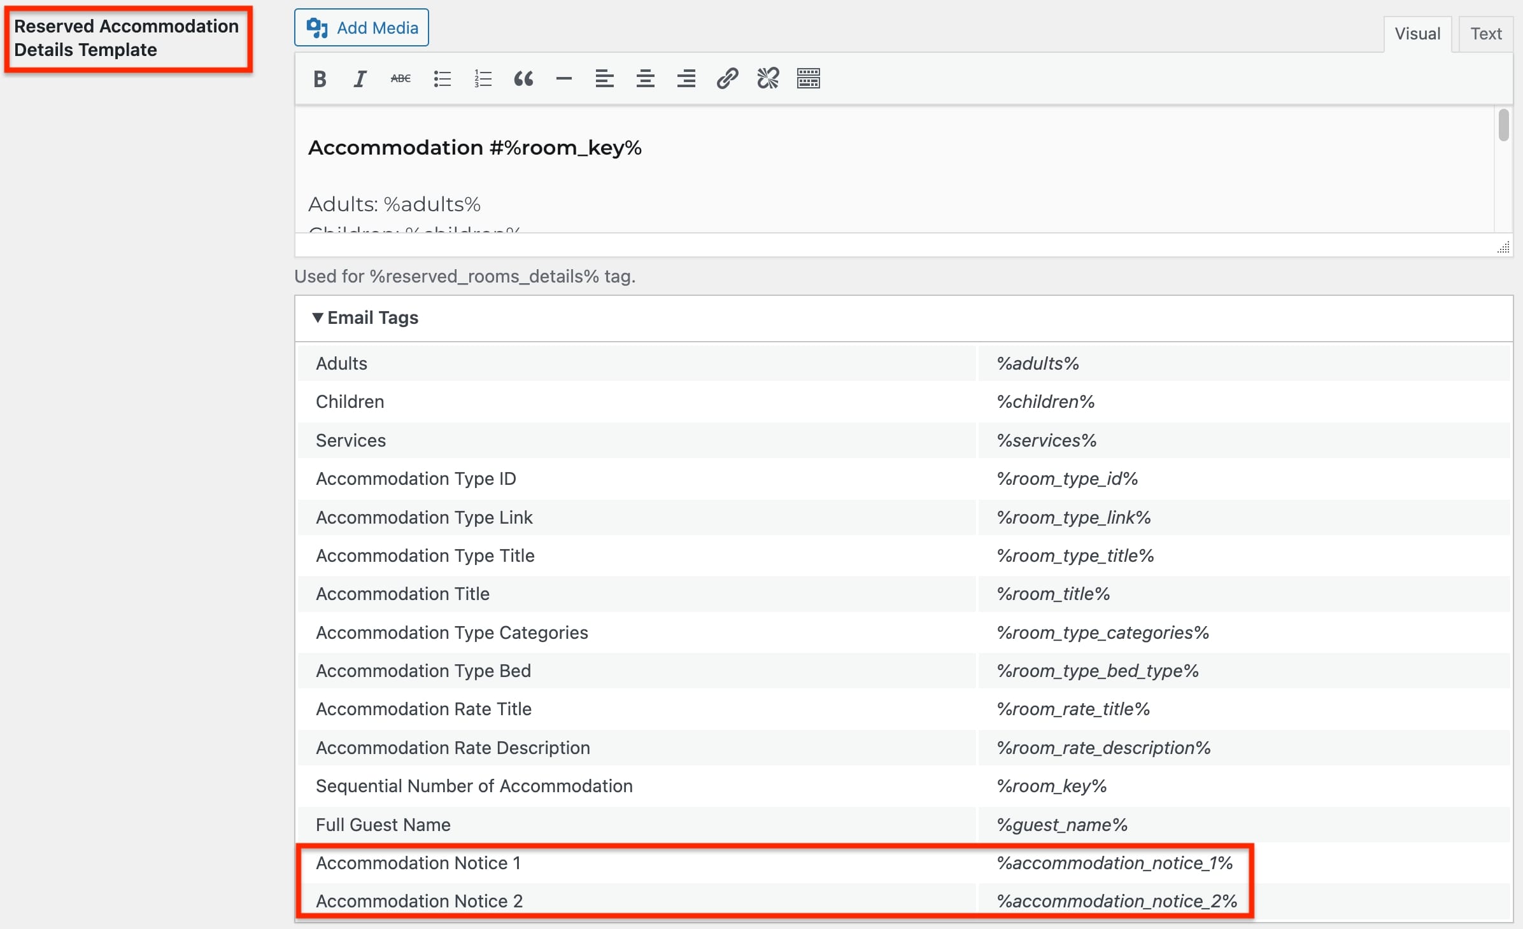The height and width of the screenshot is (929, 1523).
Task: Click the unlink icon
Action: 768,78
